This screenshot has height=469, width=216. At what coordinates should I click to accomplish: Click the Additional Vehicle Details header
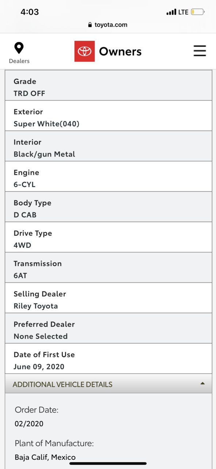coord(109,384)
